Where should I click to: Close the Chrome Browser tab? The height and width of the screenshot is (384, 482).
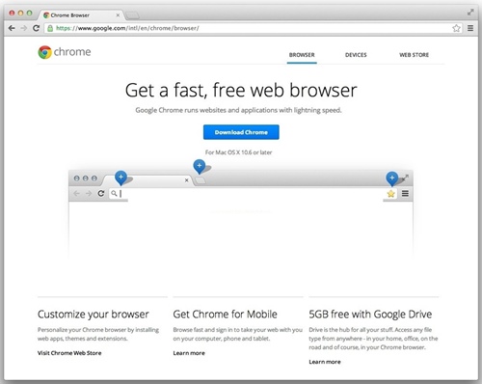[x=118, y=15]
